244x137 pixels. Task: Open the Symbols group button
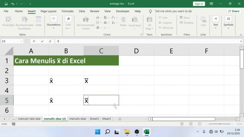click(x=228, y=23)
